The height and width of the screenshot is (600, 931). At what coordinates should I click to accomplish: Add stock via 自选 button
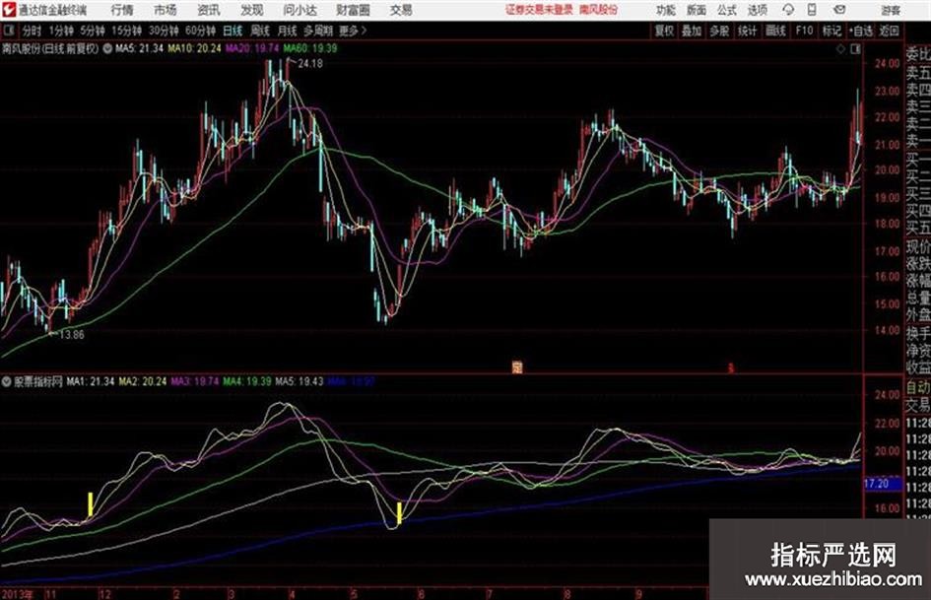(x=861, y=31)
